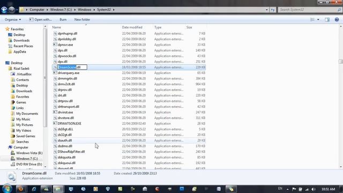Select the dpnsvr.exe file icon
The width and height of the screenshot is (343, 193).
click(x=55, y=44)
